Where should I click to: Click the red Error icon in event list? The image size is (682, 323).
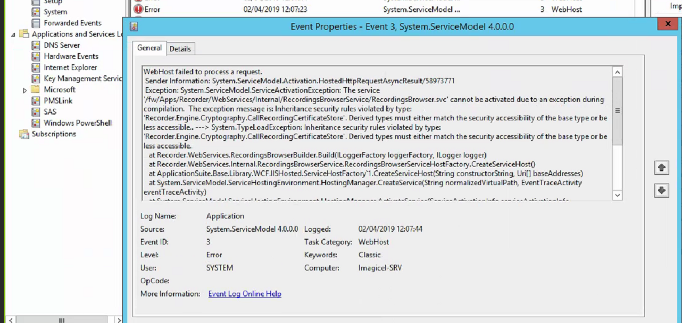tap(138, 9)
